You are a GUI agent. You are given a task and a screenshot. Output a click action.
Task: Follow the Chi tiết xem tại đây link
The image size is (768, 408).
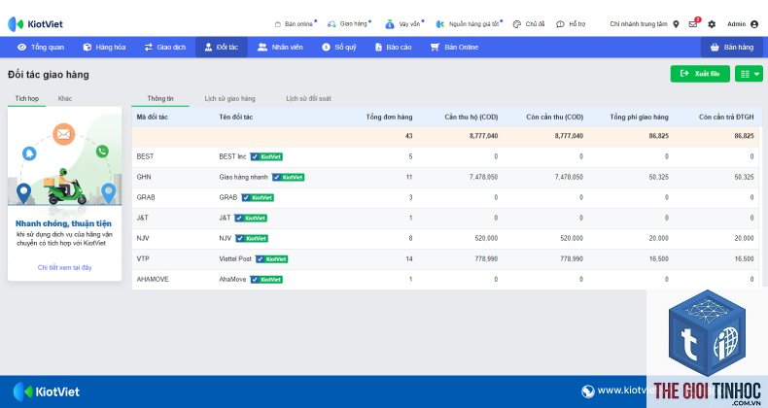(x=65, y=267)
